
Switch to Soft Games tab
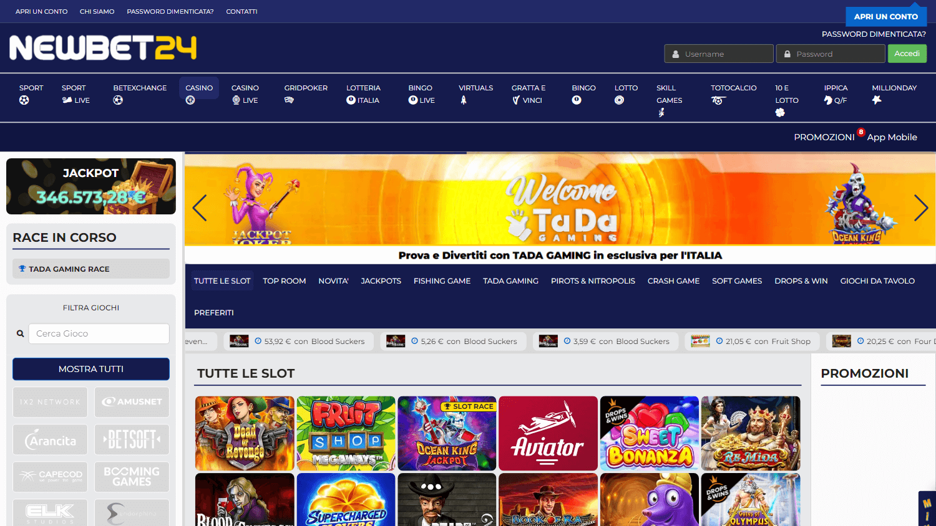tap(738, 281)
